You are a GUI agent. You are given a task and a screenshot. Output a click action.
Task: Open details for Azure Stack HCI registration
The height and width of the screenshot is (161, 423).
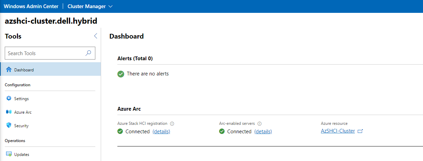point(161,132)
